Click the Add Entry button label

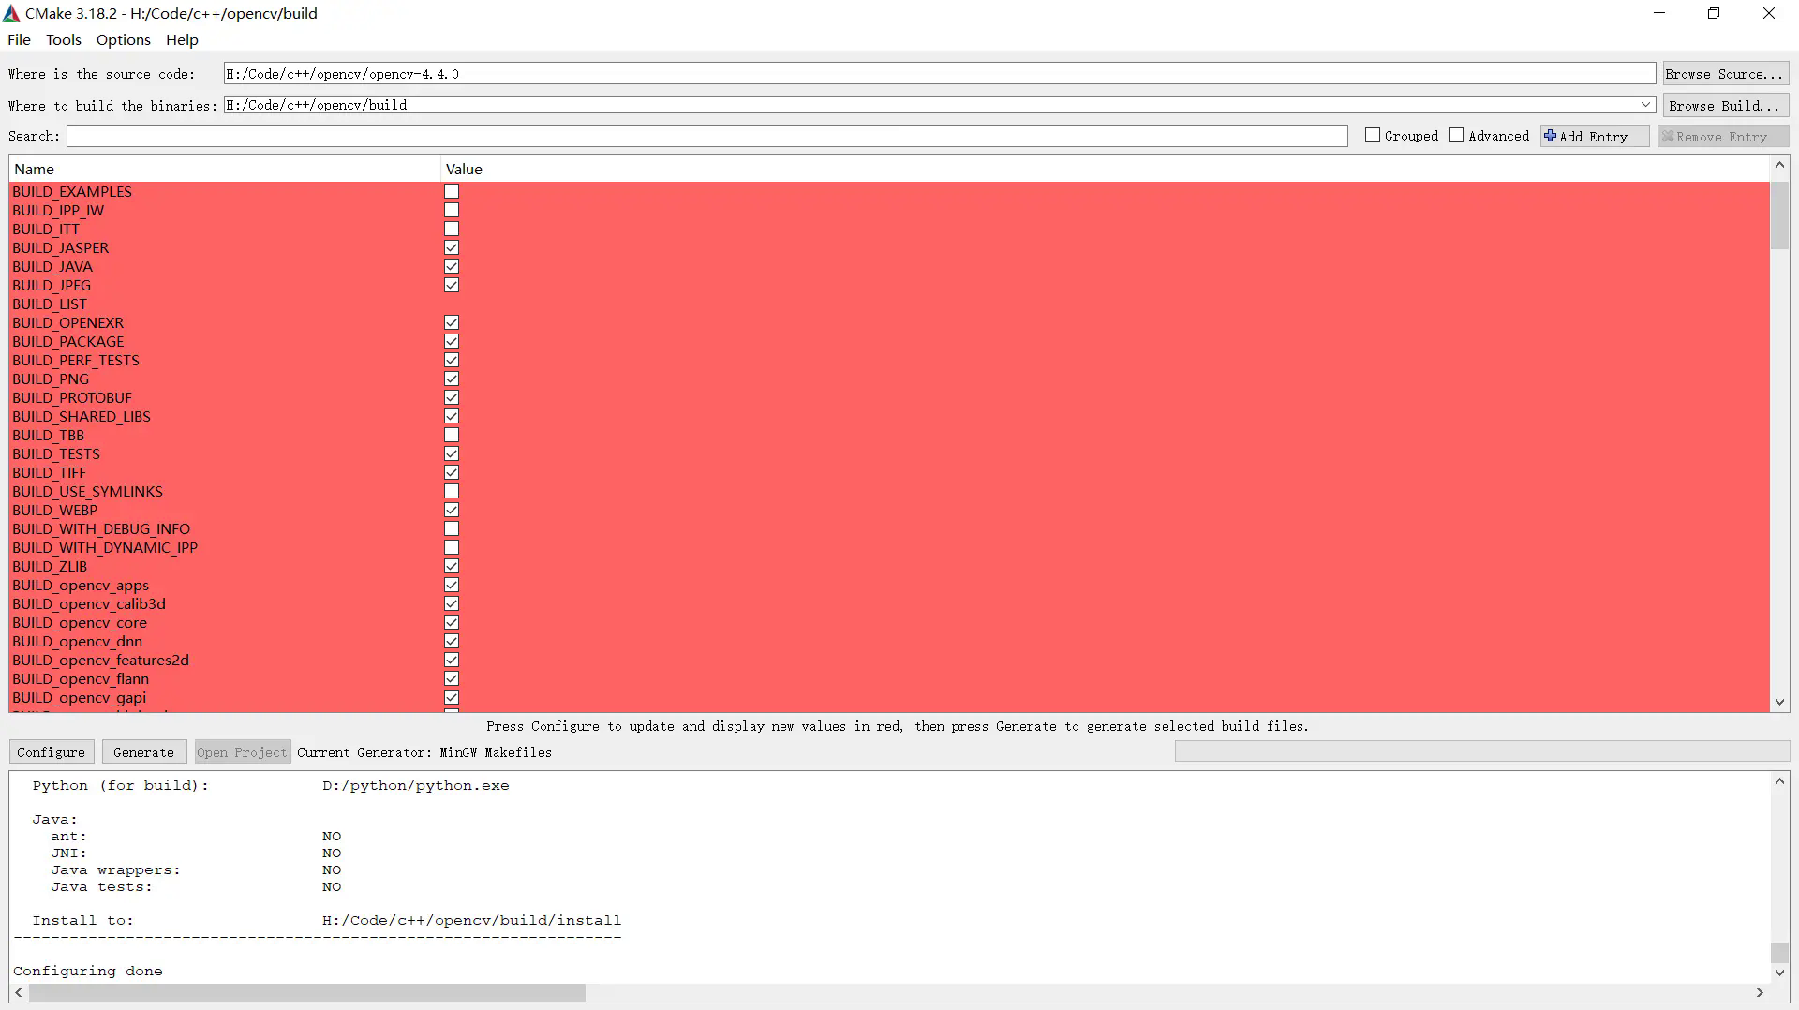[1594, 137]
